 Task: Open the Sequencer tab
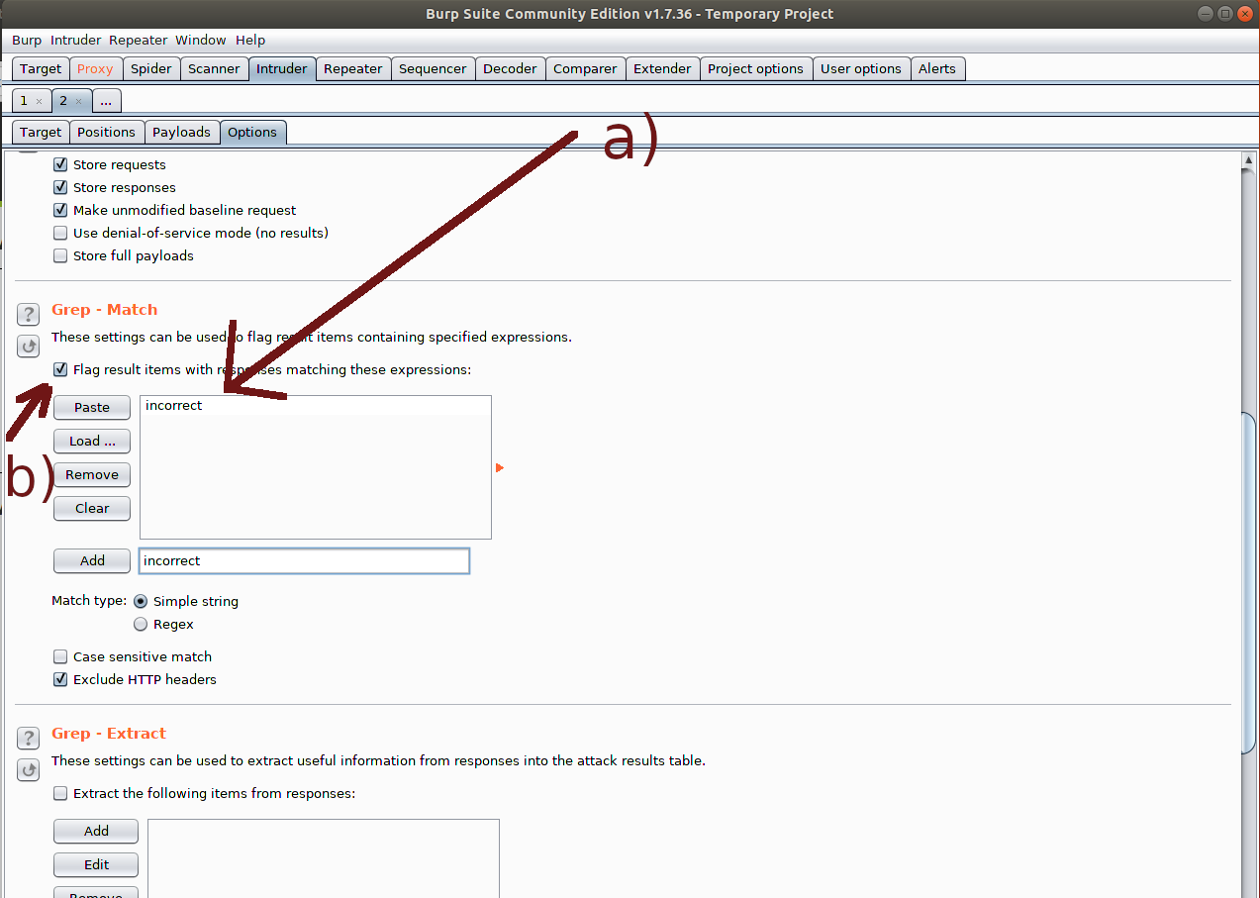tap(433, 68)
